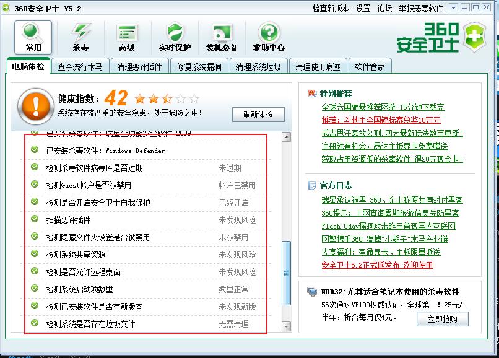Open log link Flash 0day漏洞攻击昨日首现国内互联网
Screen dimensions: 499x358
pyautogui.click(x=388, y=226)
